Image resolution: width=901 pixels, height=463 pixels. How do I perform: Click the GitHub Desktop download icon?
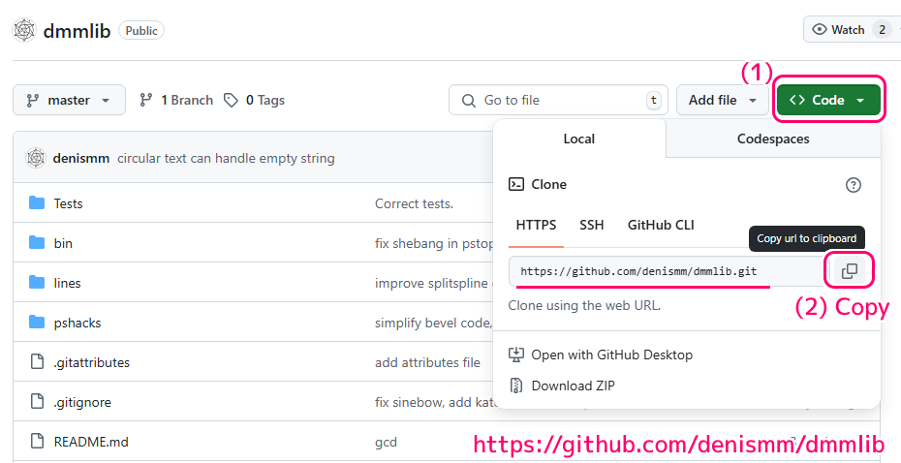(516, 355)
